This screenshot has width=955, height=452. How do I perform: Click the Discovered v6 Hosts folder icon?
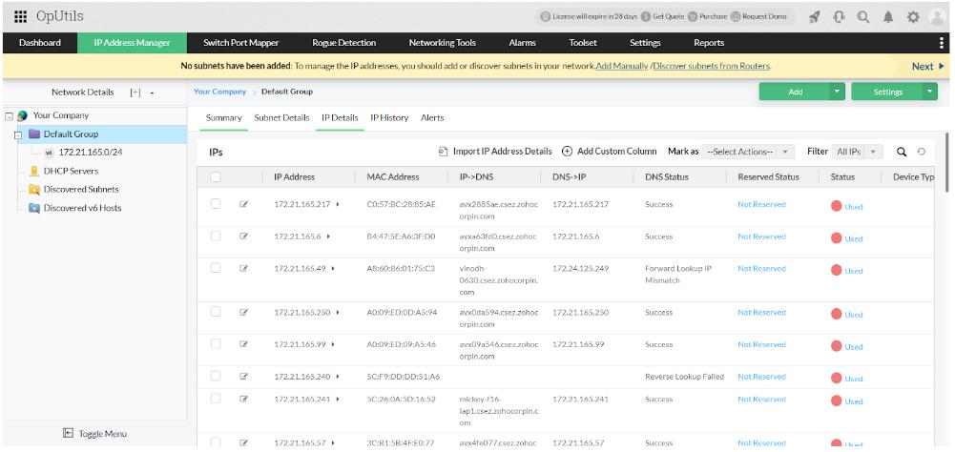(x=34, y=208)
